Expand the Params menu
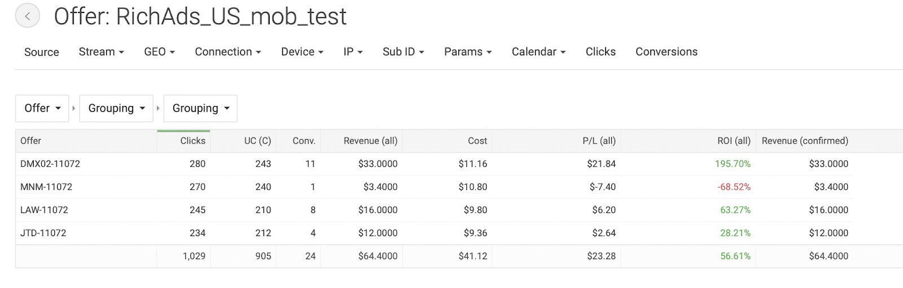This screenshot has height=288, width=903. [x=468, y=52]
